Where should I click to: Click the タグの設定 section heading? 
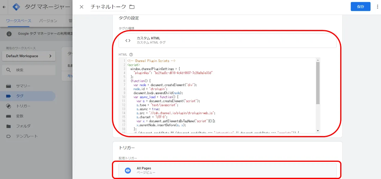coord(129,18)
